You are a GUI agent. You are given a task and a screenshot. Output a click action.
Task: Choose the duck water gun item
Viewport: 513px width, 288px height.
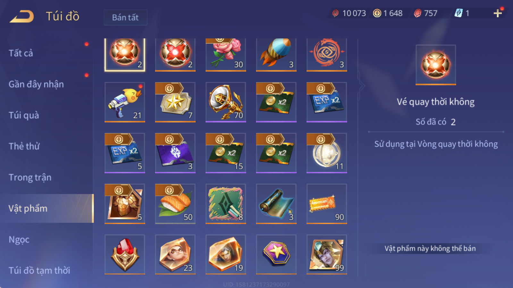coord(125,102)
